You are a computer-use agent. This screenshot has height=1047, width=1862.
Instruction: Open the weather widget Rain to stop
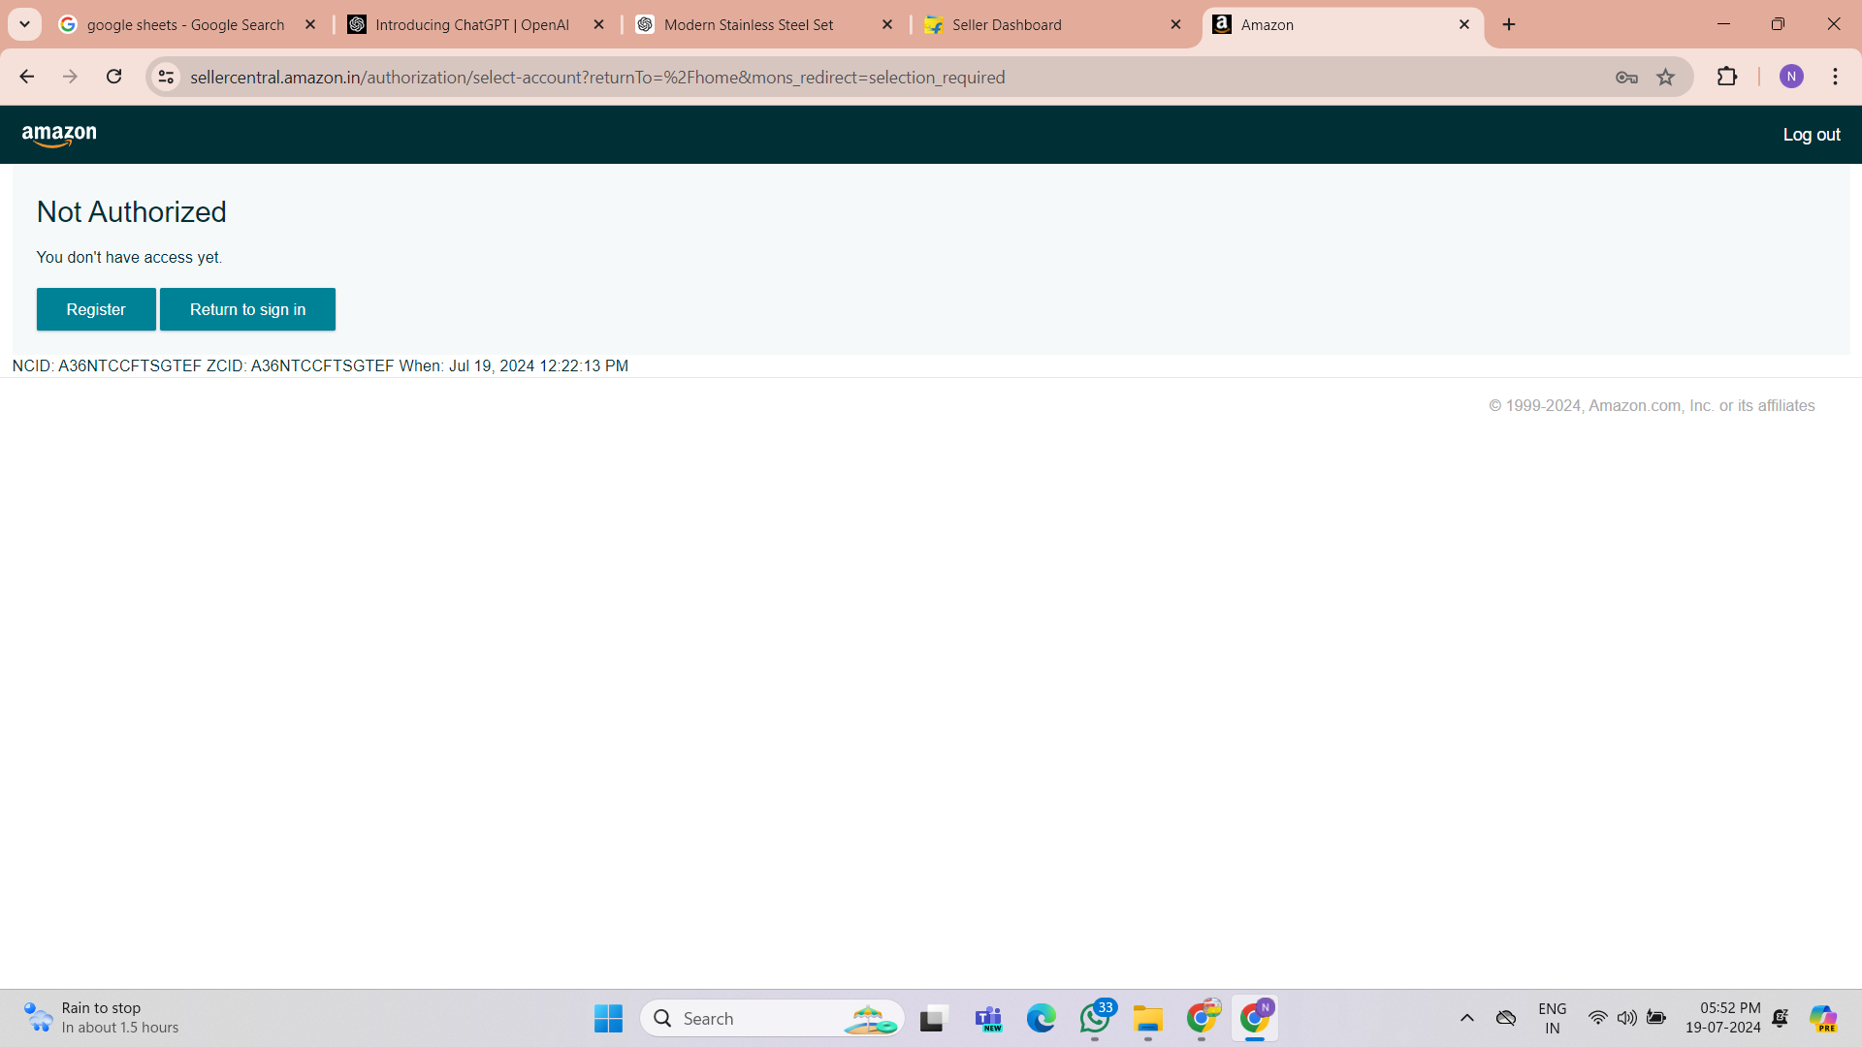click(x=102, y=1018)
